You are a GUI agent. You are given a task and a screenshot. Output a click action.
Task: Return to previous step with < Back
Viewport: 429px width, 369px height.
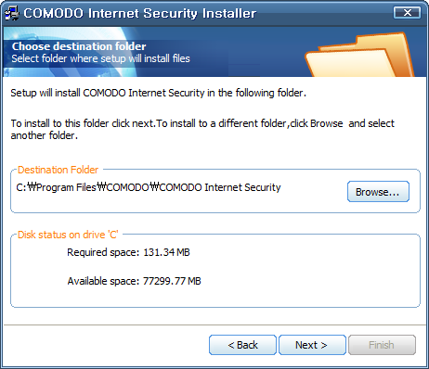pos(242,345)
